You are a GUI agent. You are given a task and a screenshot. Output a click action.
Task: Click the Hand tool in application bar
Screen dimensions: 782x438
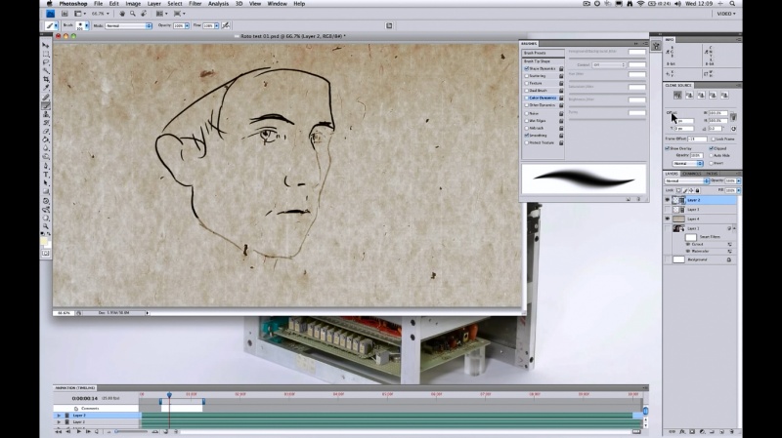pos(122,15)
